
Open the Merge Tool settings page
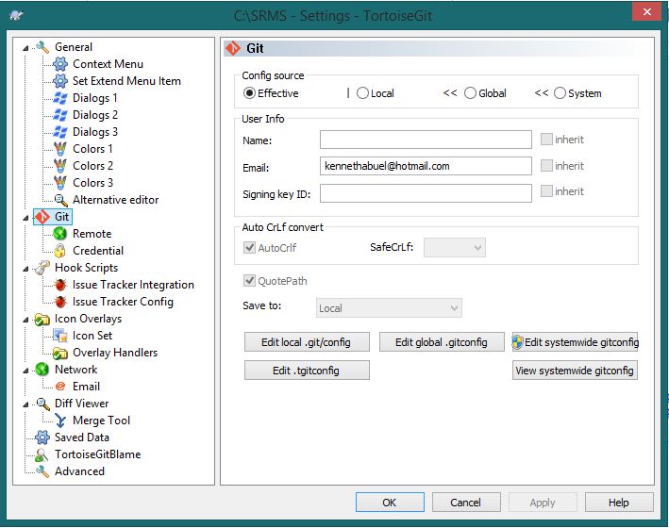102,421
